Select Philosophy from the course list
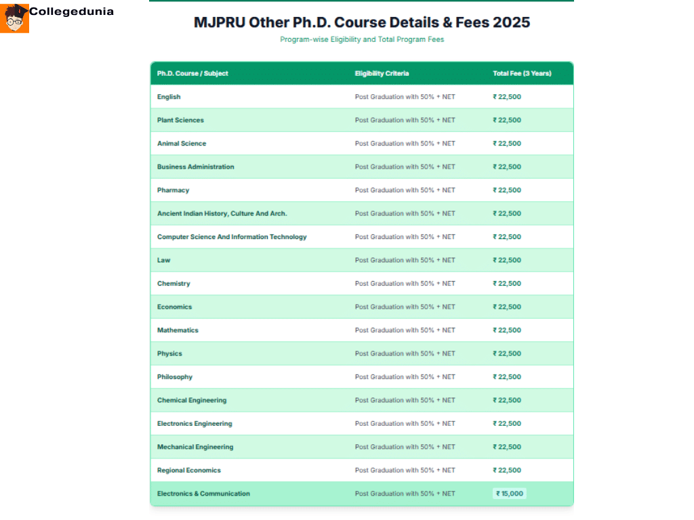This screenshot has width=694, height=520. coord(176,377)
